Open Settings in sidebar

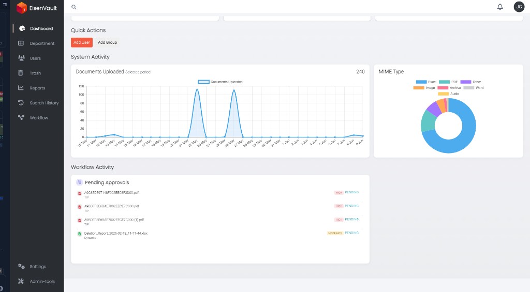tap(38, 266)
